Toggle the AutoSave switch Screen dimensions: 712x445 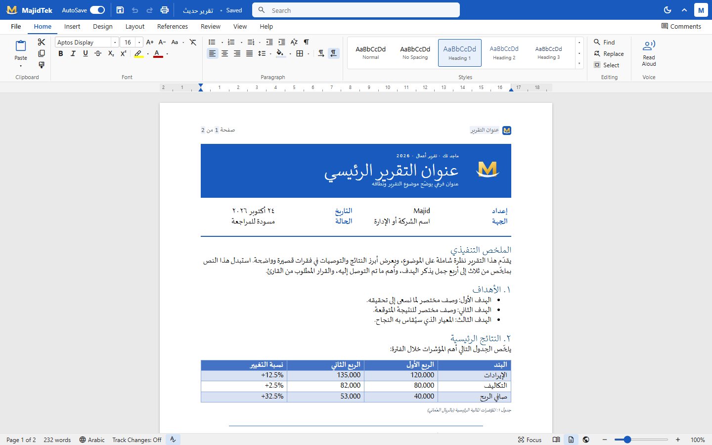97,10
